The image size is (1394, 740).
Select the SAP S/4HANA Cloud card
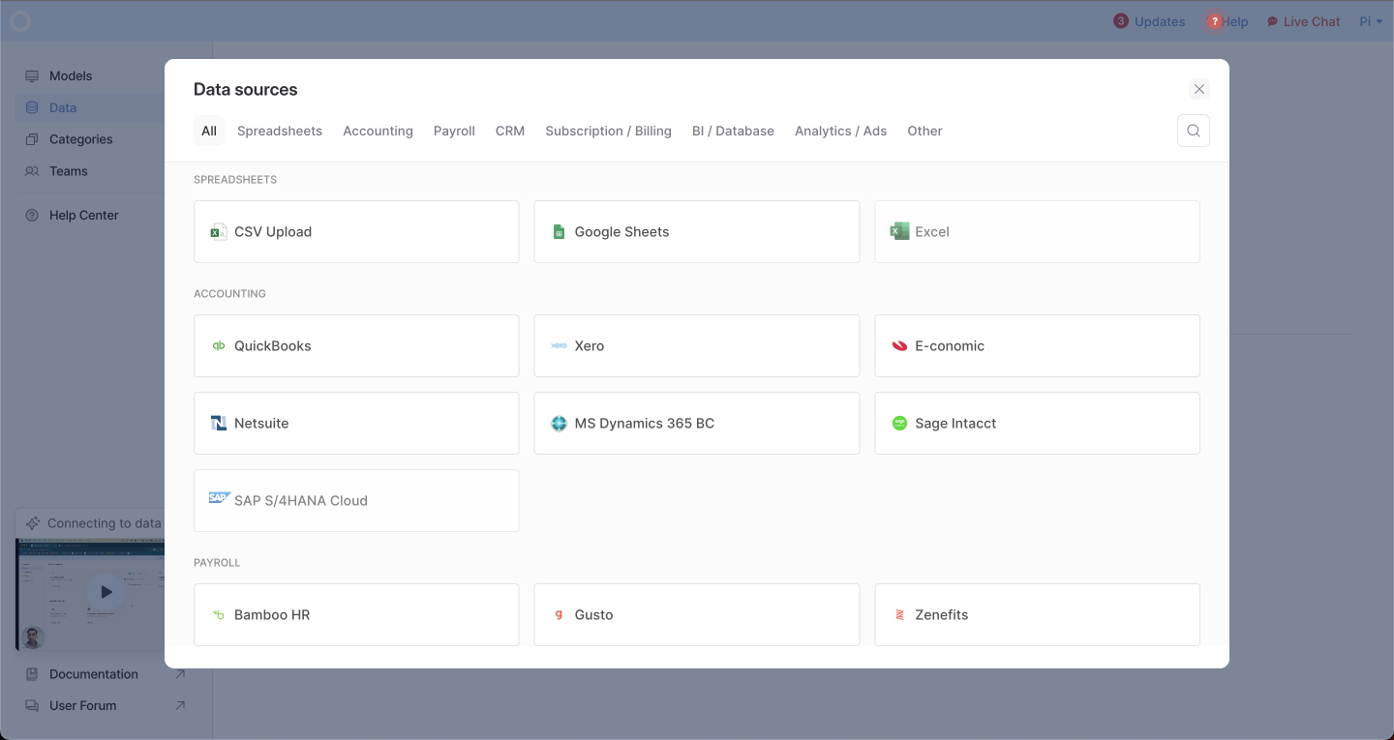pos(356,500)
